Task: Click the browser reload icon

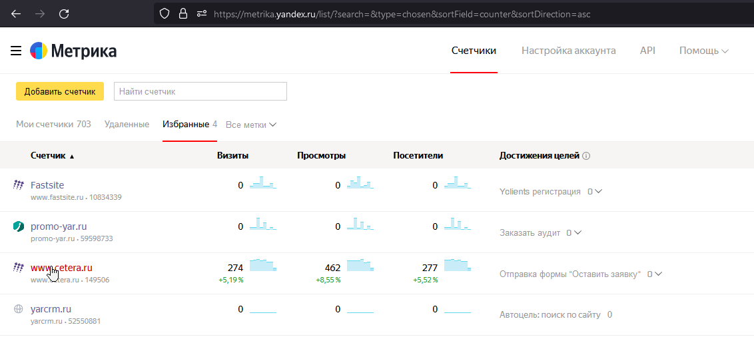Action: 64,13
